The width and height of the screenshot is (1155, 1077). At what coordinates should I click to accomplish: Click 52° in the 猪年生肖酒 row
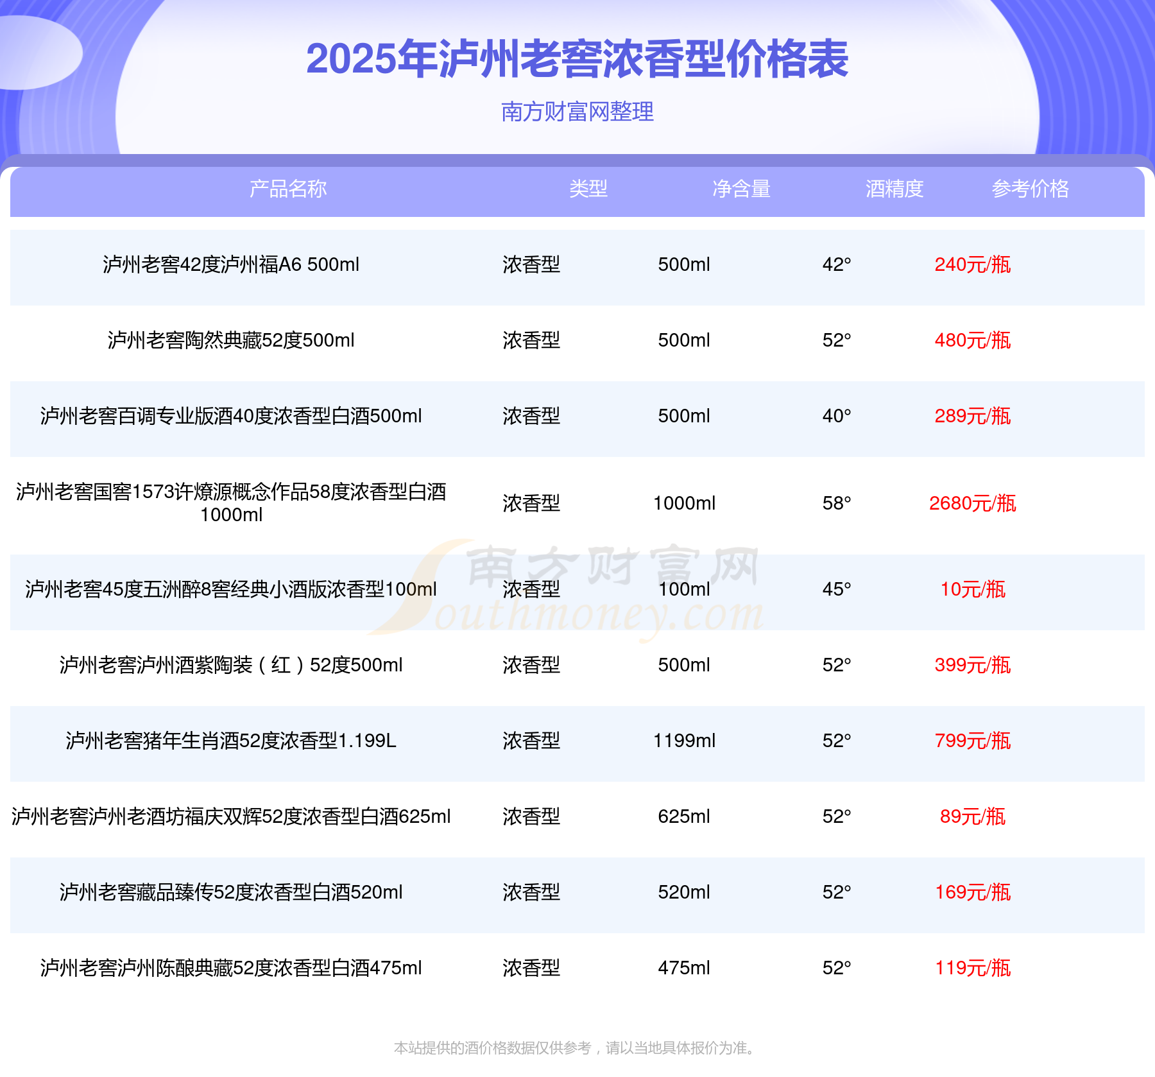click(x=837, y=741)
